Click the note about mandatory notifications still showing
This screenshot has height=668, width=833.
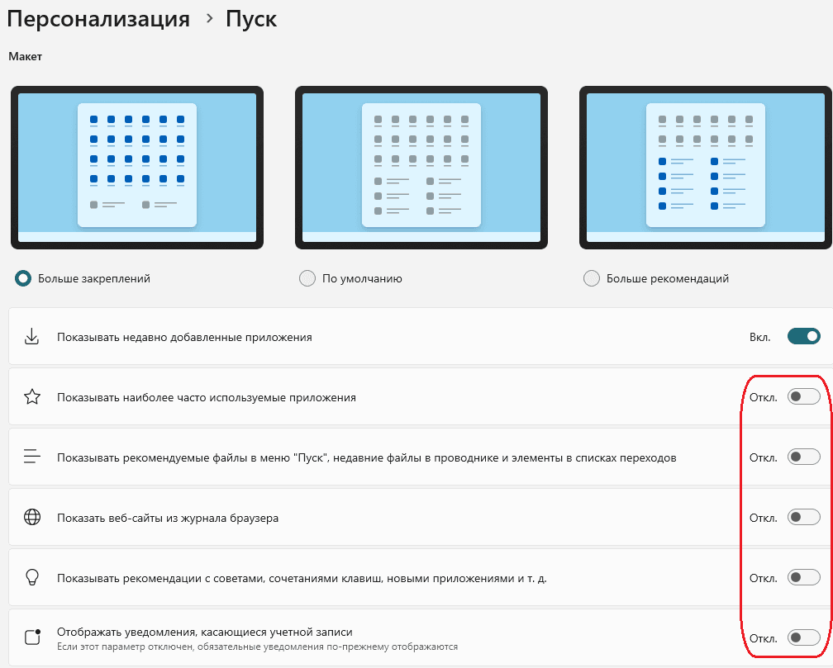point(257,647)
